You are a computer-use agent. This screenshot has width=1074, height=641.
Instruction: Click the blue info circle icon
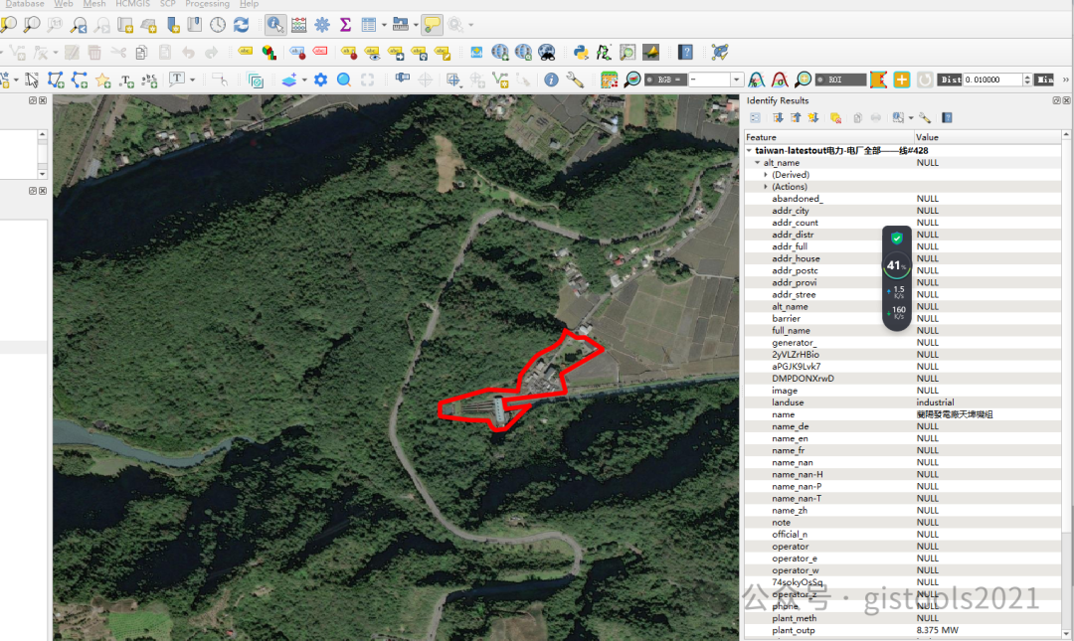coord(551,80)
